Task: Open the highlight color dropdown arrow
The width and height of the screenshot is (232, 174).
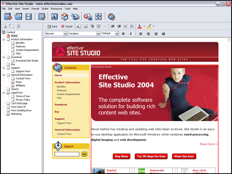Action: point(153,26)
